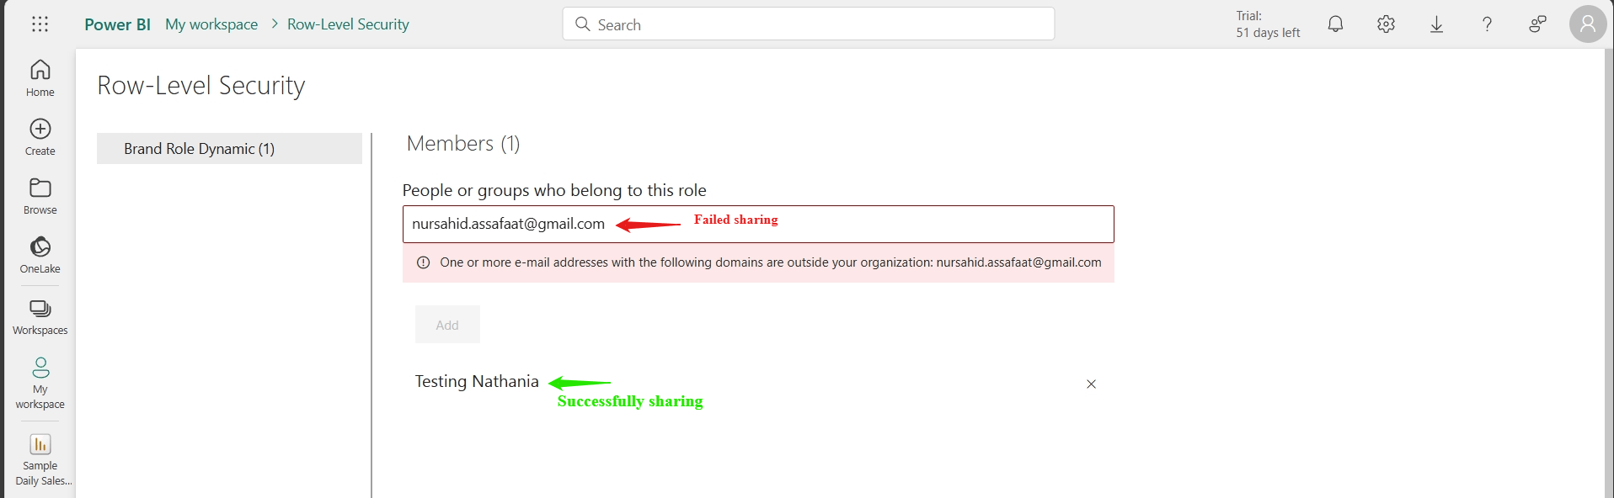Open the notifications bell
Viewport: 1614px width, 498px height.
[x=1335, y=24]
